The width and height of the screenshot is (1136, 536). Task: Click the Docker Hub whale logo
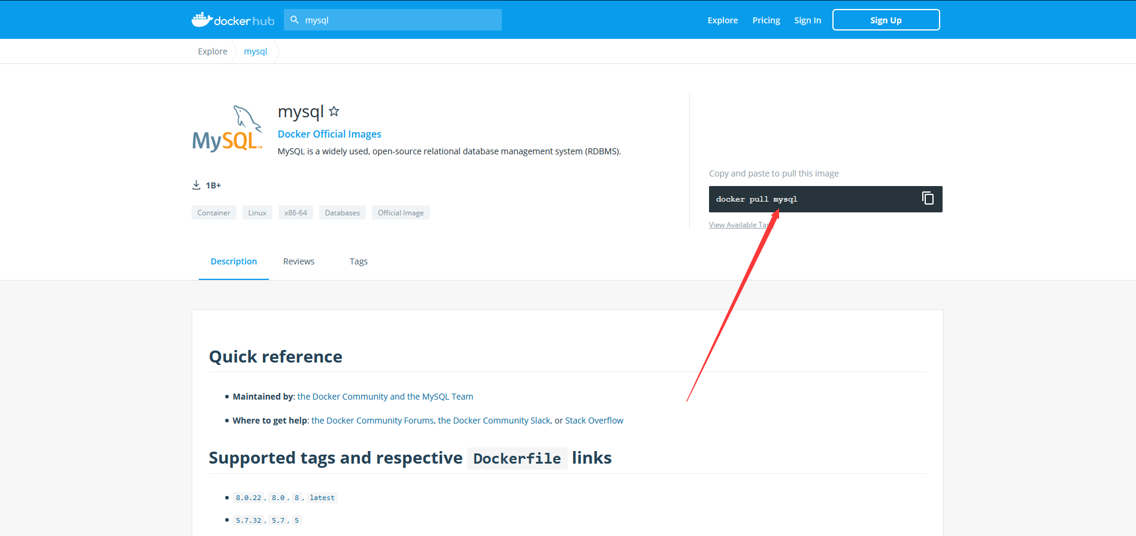(x=232, y=20)
